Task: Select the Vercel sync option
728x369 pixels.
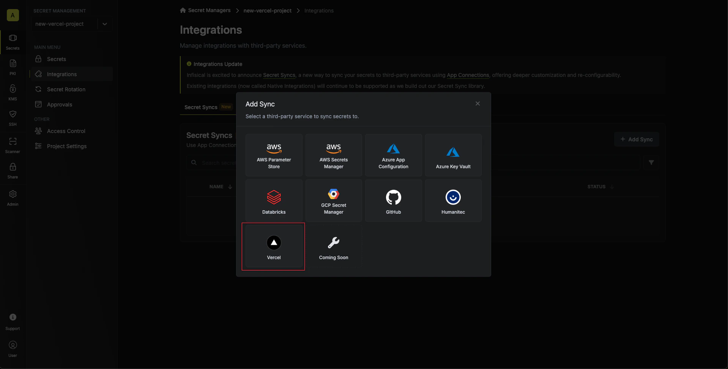Action: coord(274,247)
